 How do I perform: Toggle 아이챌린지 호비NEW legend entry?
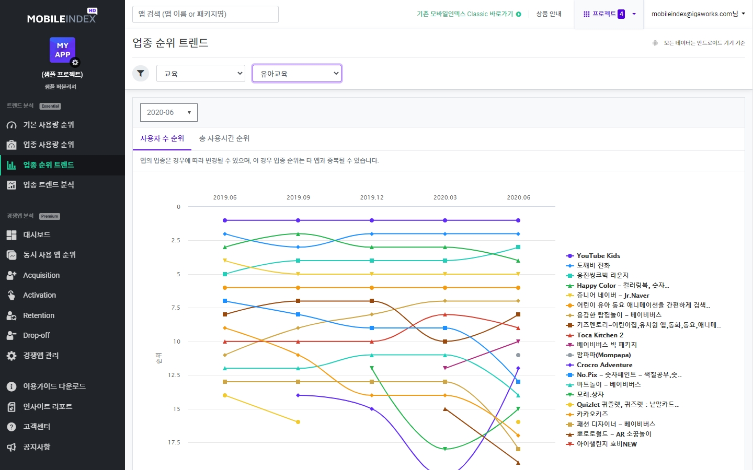click(601, 444)
